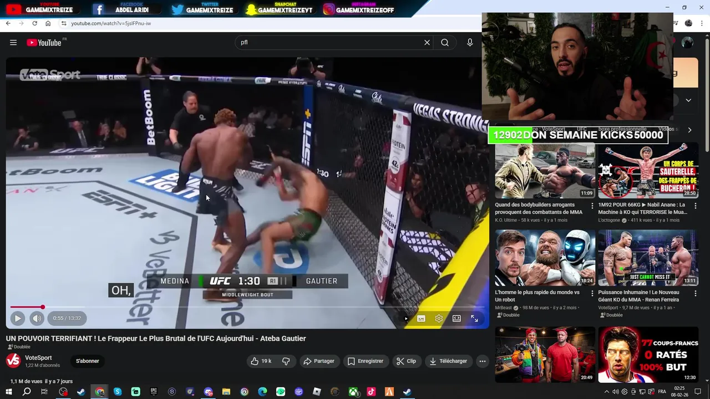Screen dimensions: 710x399
Task: Open browser home page button
Action: point(48,23)
